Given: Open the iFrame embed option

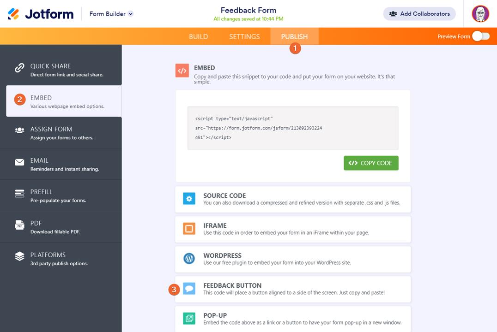Looking at the screenshot, I should [293, 229].
